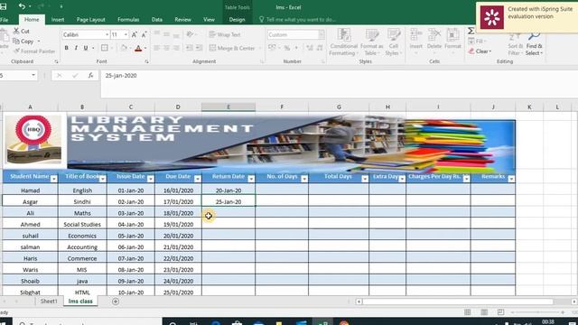The height and width of the screenshot is (325, 578).
Task: Select column E header
Action: [x=228, y=107]
